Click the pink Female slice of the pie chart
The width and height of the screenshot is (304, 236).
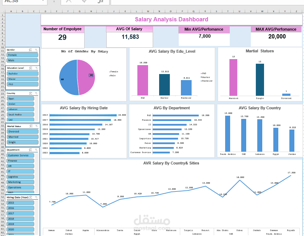click(86, 77)
